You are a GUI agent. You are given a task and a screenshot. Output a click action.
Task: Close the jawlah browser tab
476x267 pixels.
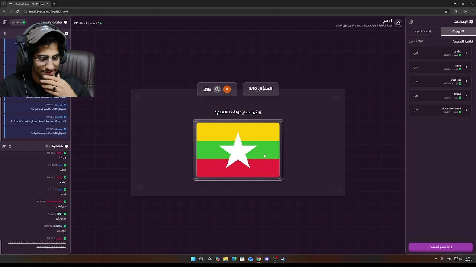click(x=48, y=4)
